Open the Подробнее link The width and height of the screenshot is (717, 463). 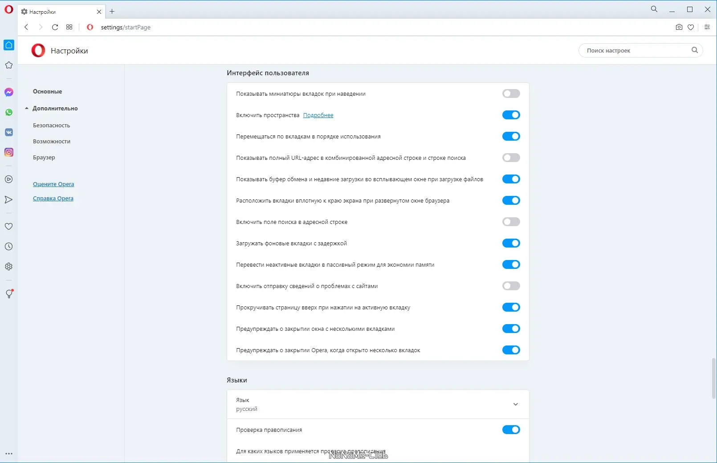coord(318,115)
